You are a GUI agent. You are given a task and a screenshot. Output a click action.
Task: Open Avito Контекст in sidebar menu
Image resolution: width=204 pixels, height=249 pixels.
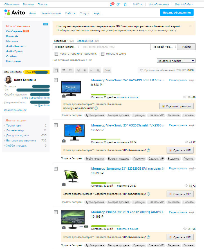16,46
